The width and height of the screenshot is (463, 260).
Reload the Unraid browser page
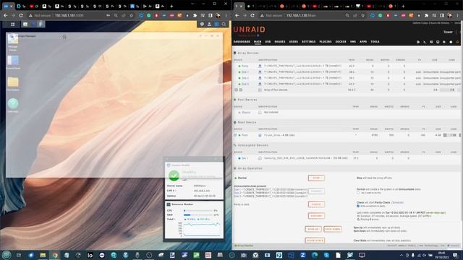pyautogui.click(x=252, y=15)
